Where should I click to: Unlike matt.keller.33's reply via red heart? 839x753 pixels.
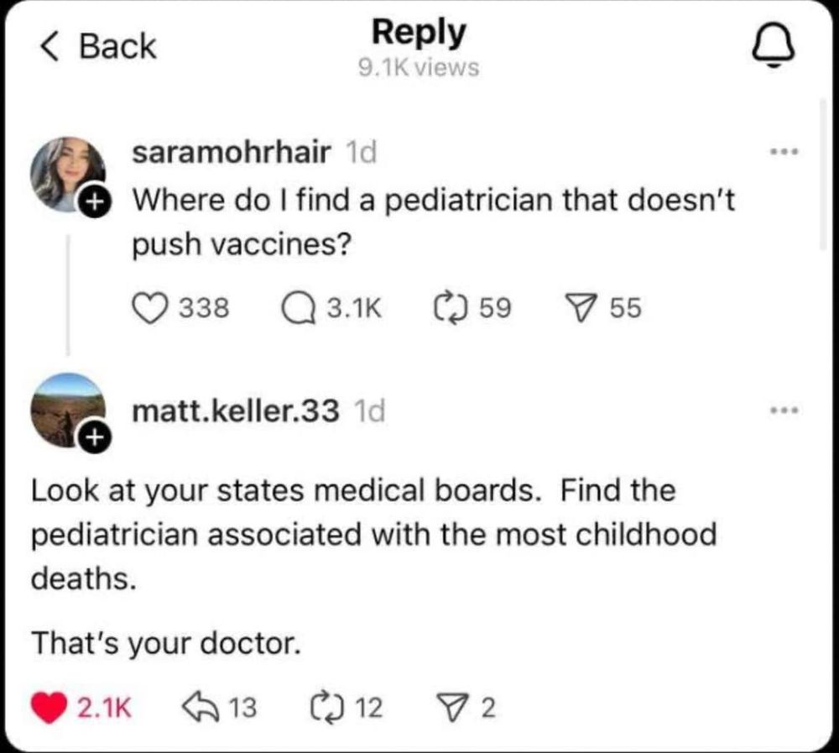pyautogui.click(x=49, y=708)
